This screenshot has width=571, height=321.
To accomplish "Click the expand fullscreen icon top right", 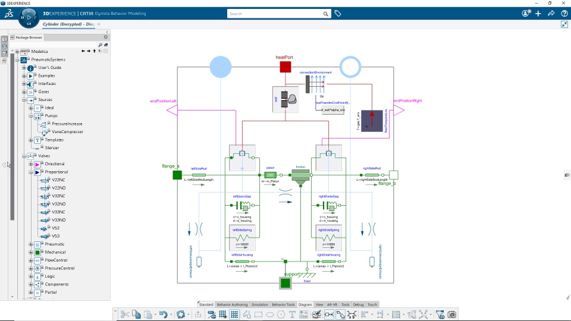I will 564,24.
